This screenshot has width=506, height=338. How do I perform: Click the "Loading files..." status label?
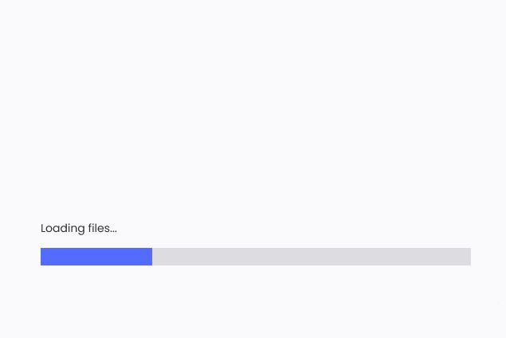(79, 228)
